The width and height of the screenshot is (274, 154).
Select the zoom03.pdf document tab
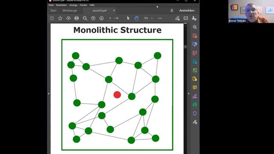[99, 10]
